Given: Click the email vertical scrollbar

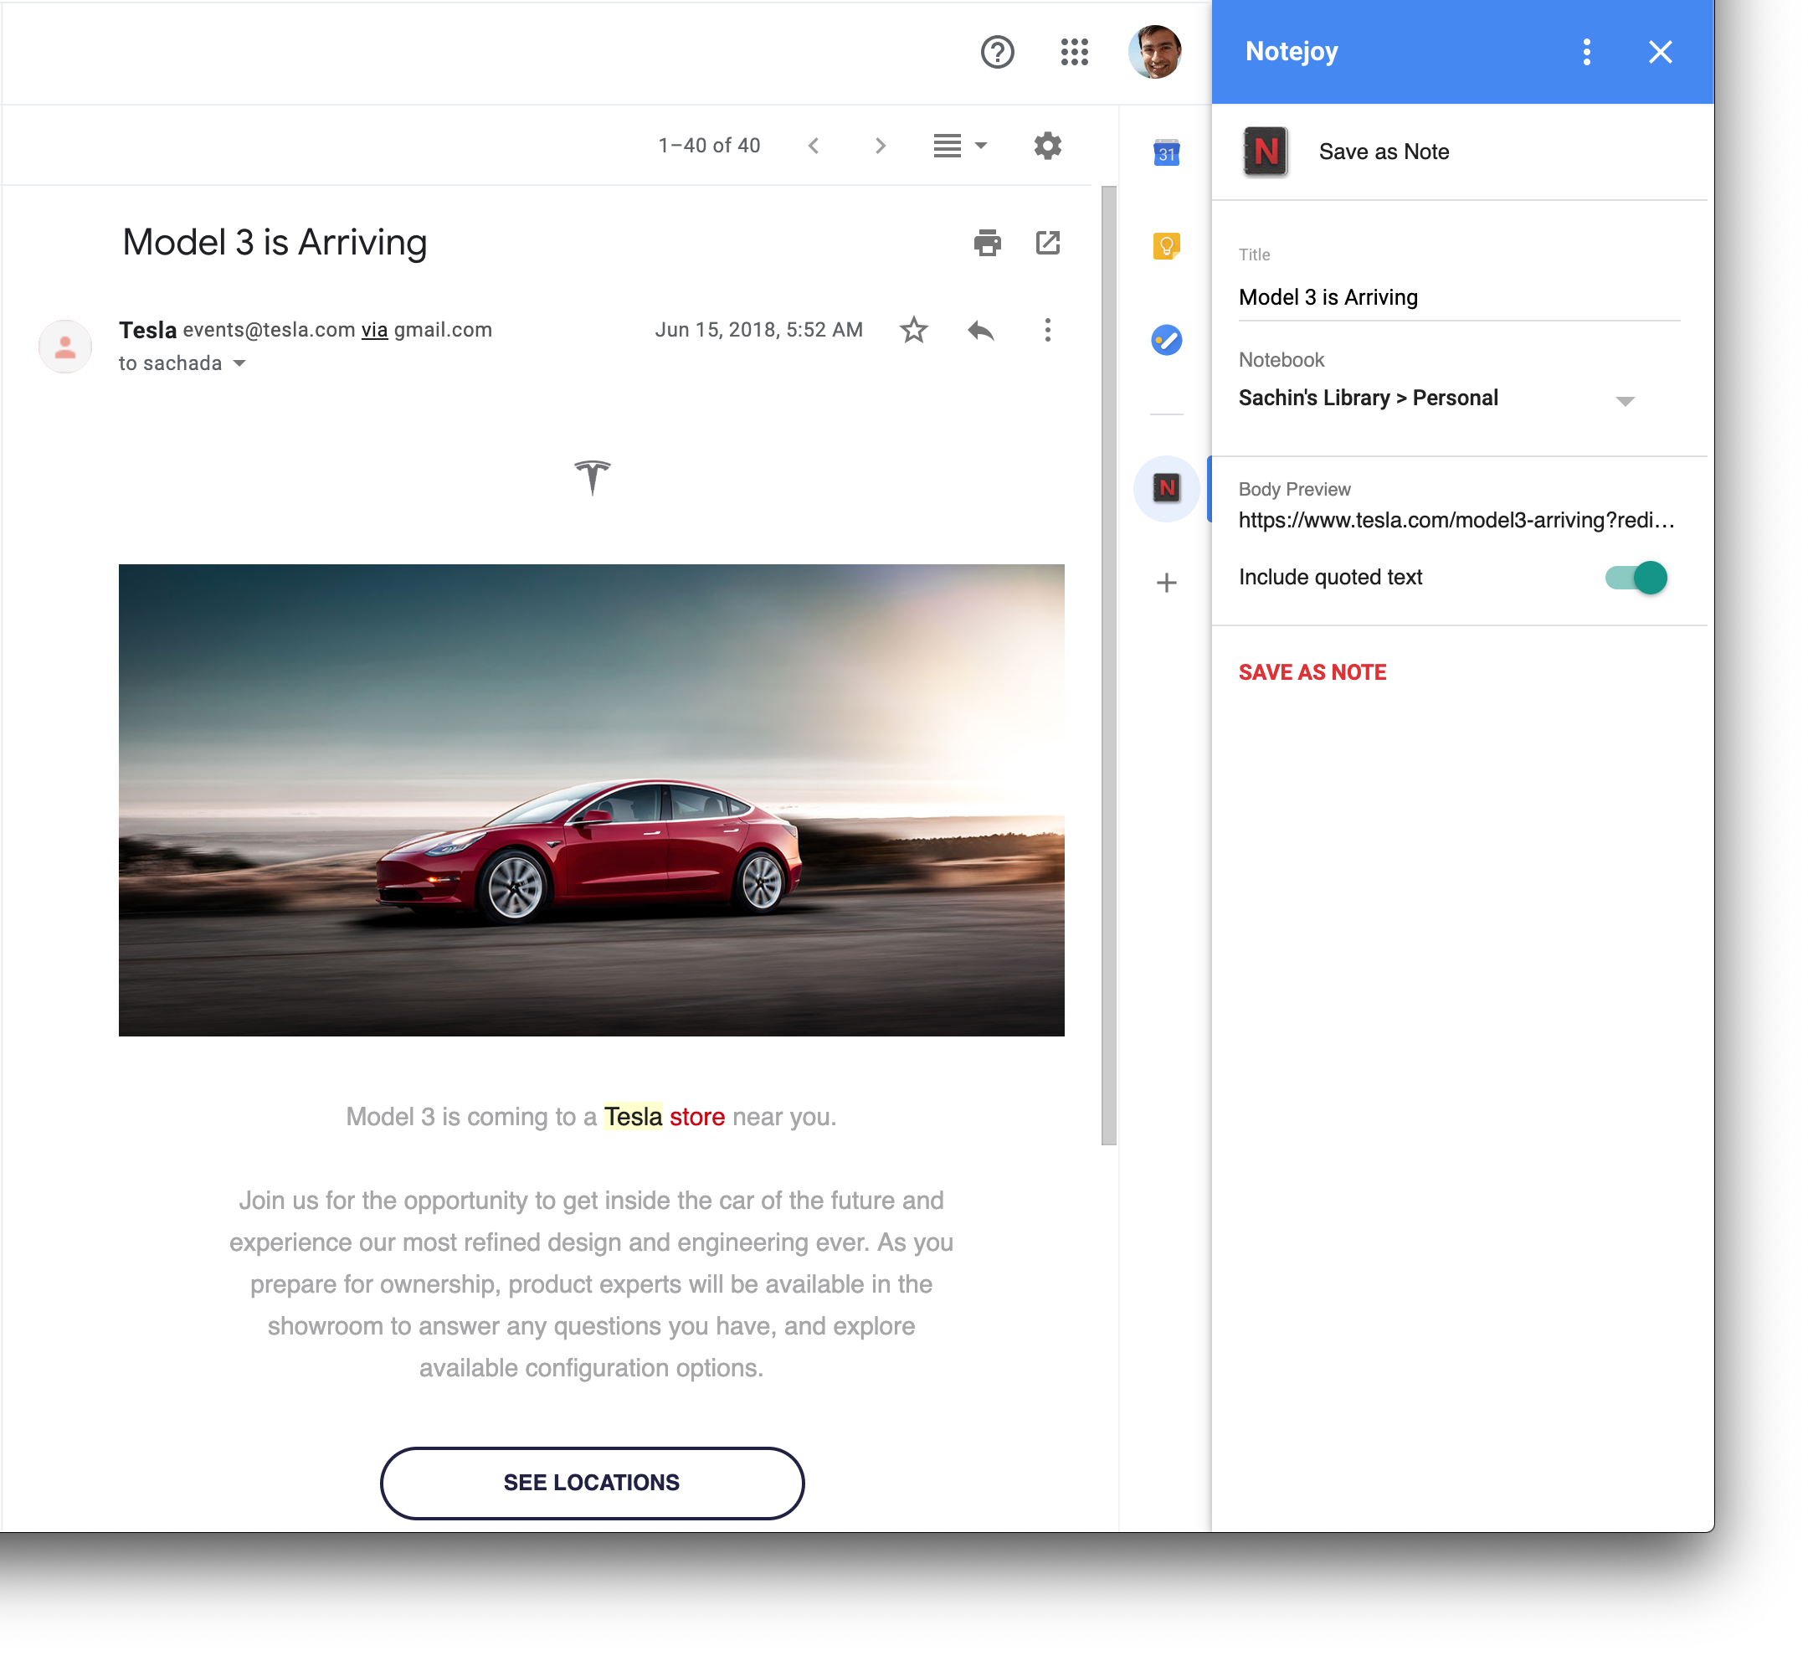Looking at the screenshot, I should [x=1109, y=665].
